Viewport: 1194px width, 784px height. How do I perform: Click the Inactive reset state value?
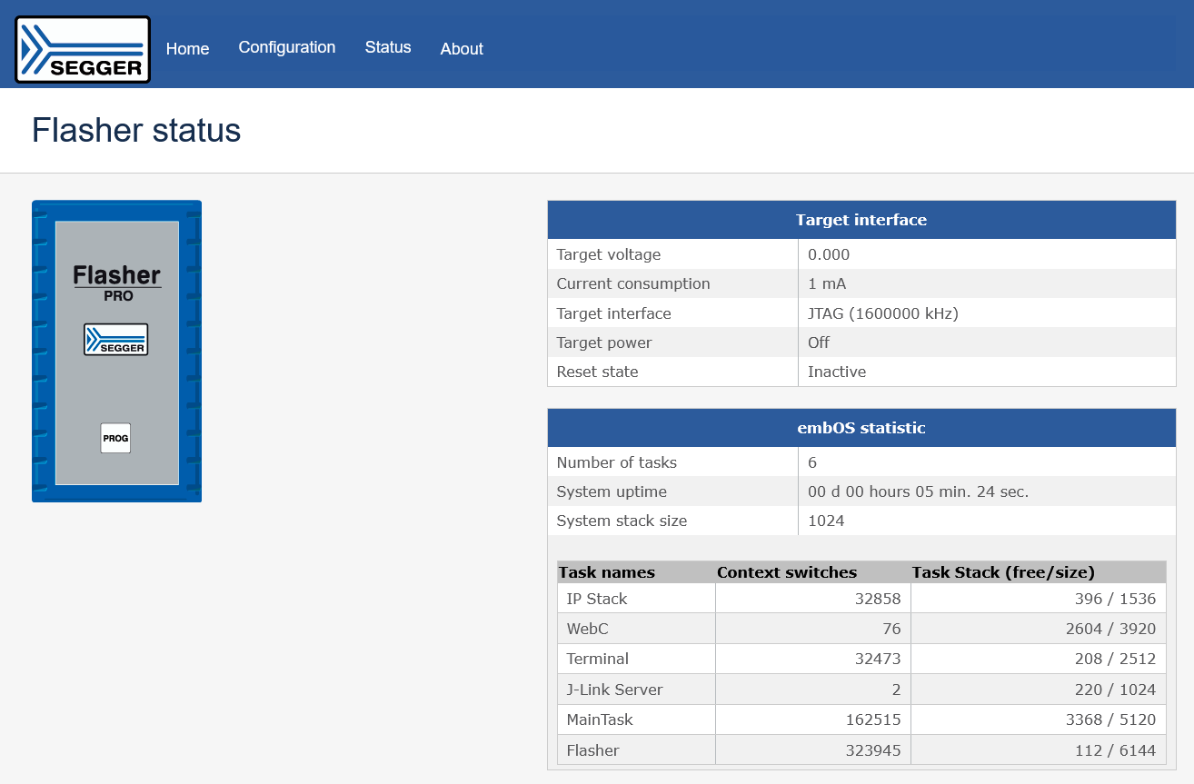(837, 372)
